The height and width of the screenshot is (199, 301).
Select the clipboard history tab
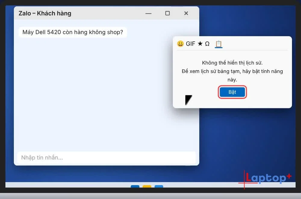219,44
